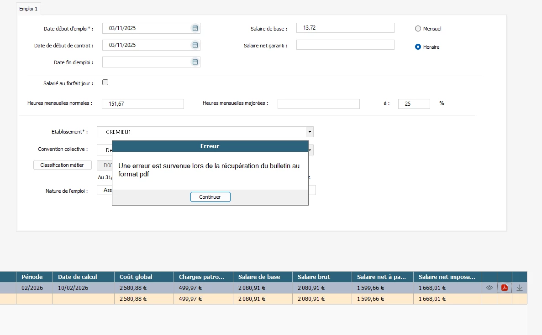Sort by the Salaire brut column header

(x=322, y=277)
